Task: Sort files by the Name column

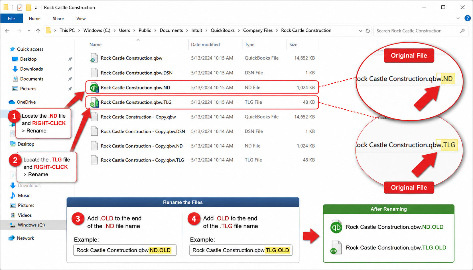Action: coord(96,45)
